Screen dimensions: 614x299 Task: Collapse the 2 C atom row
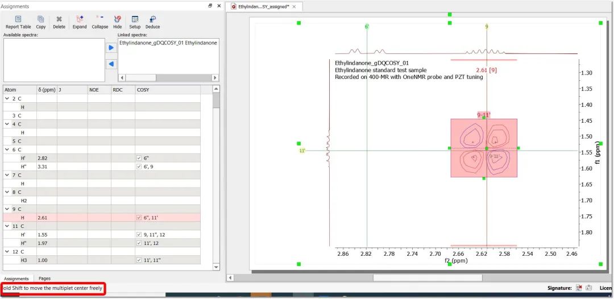[7, 99]
